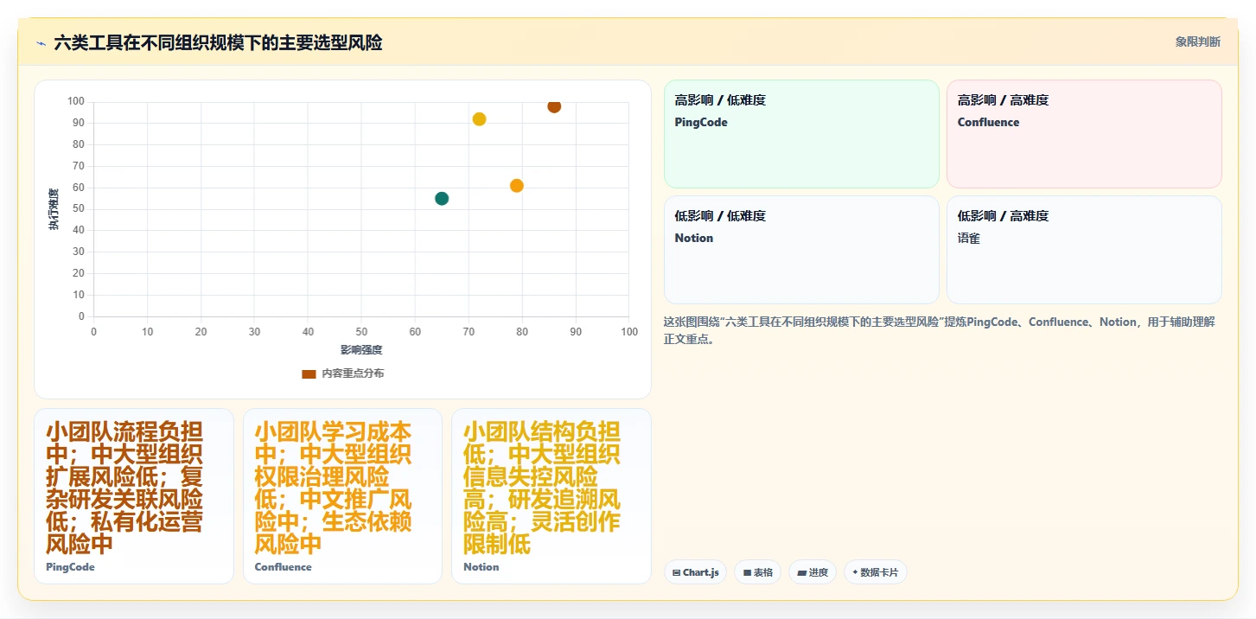Click the orange data point near 61 on the chart

517,186
